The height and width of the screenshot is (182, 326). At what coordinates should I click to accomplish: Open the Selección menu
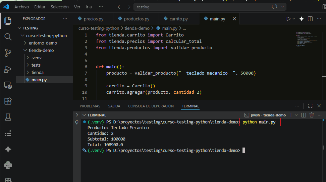[60, 7]
